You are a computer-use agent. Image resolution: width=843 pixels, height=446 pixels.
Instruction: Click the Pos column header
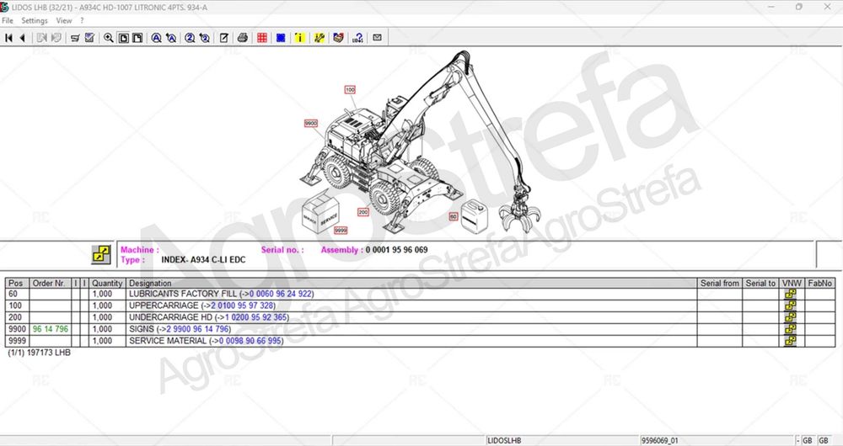point(17,283)
